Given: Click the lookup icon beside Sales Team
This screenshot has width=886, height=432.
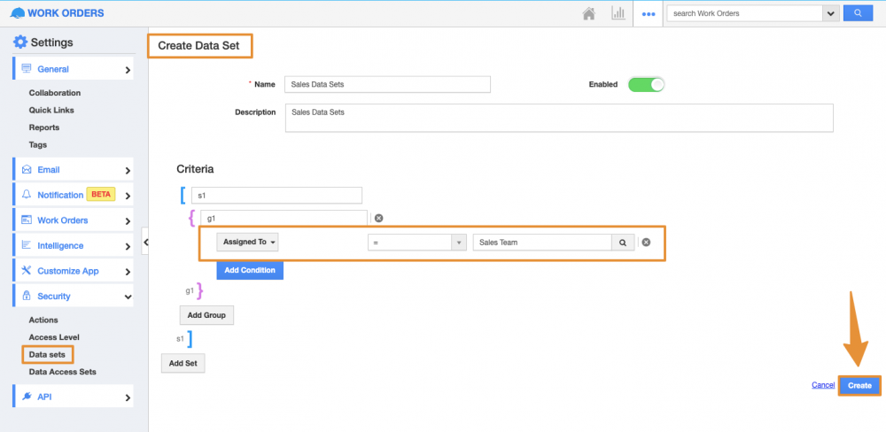Looking at the screenshot, I should pyautogui.click(x=623, y=243).
